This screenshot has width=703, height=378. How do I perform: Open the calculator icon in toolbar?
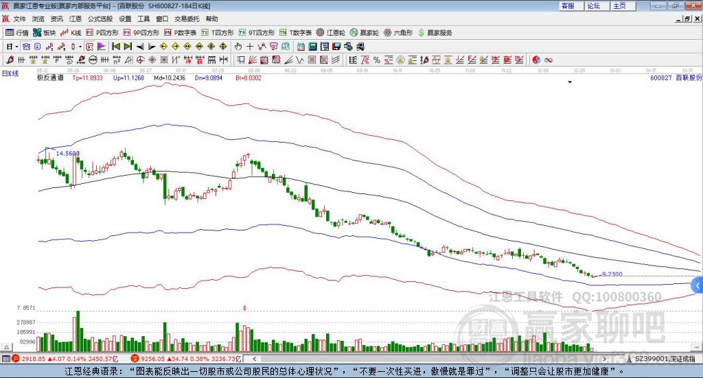(x=312, y=46)
